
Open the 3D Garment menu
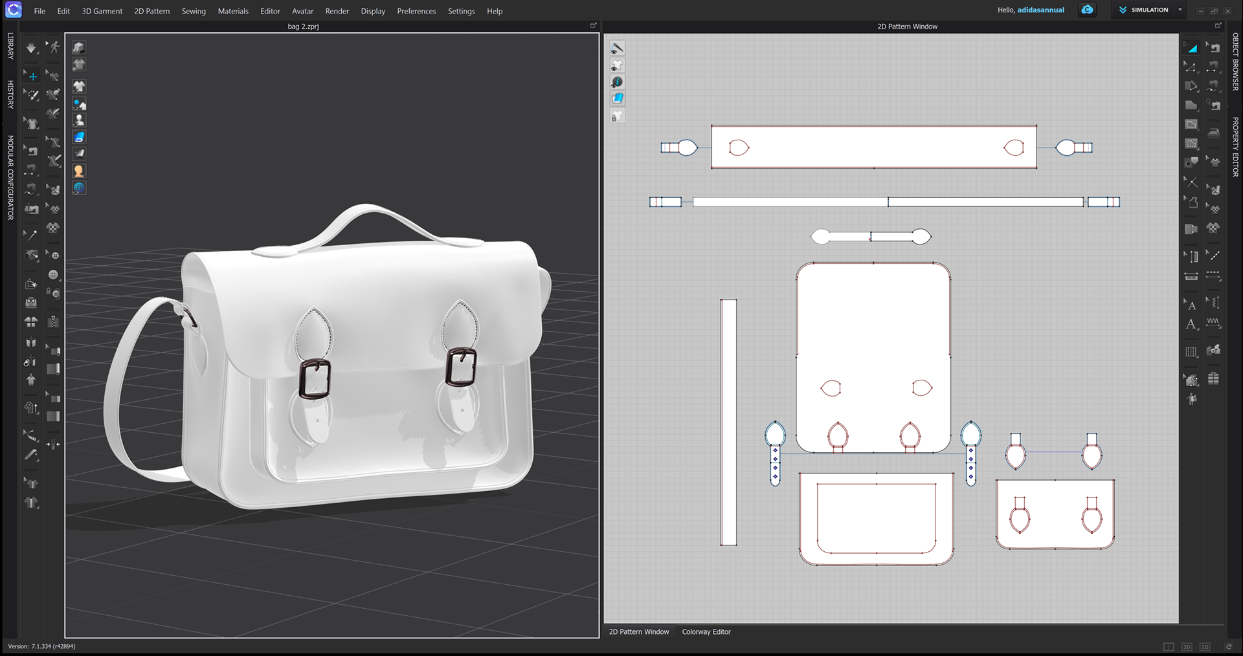[x=102, y=11]
